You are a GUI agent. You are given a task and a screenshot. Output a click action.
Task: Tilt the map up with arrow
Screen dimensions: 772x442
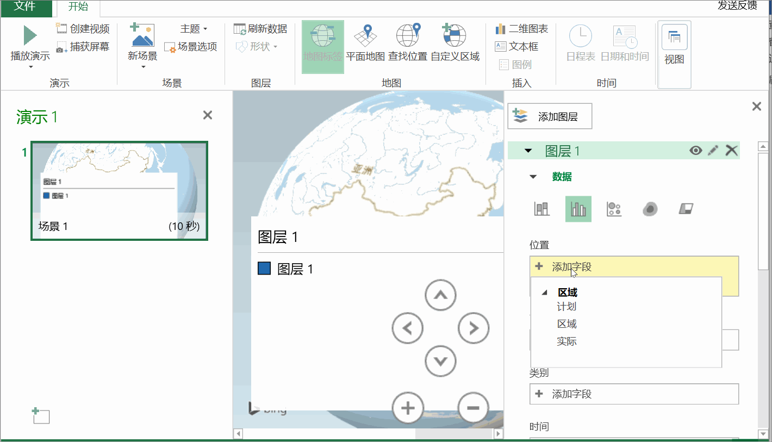[x=440, y=295]
